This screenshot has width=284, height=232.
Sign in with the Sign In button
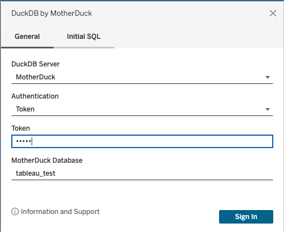coord(246,217)
